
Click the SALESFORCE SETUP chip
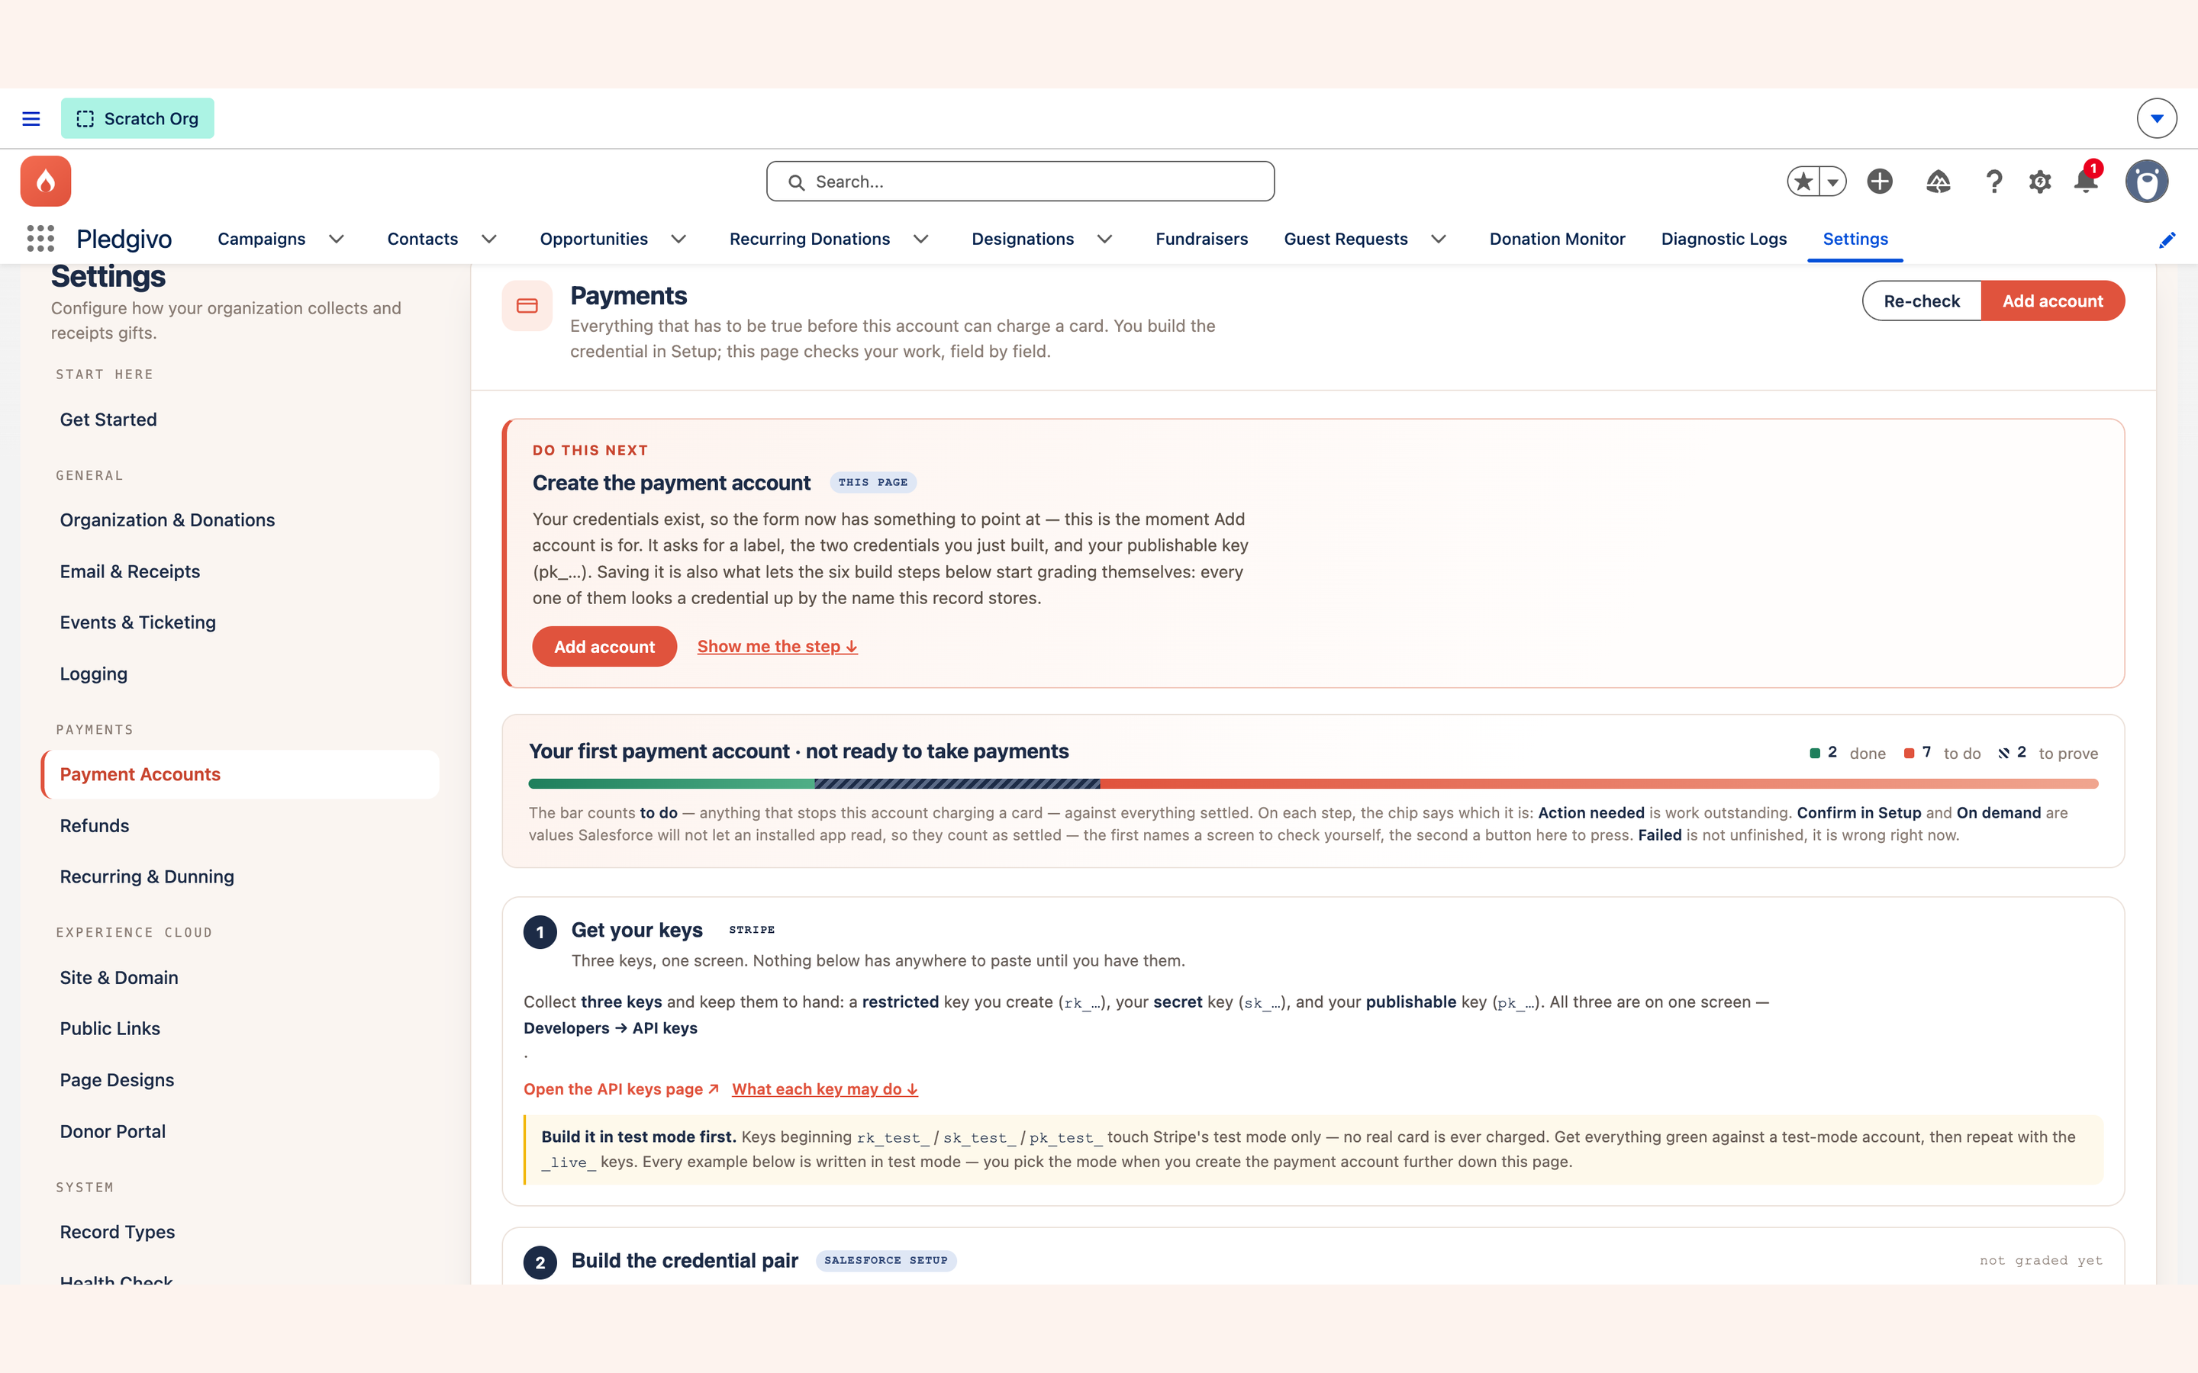(885, 1260)
